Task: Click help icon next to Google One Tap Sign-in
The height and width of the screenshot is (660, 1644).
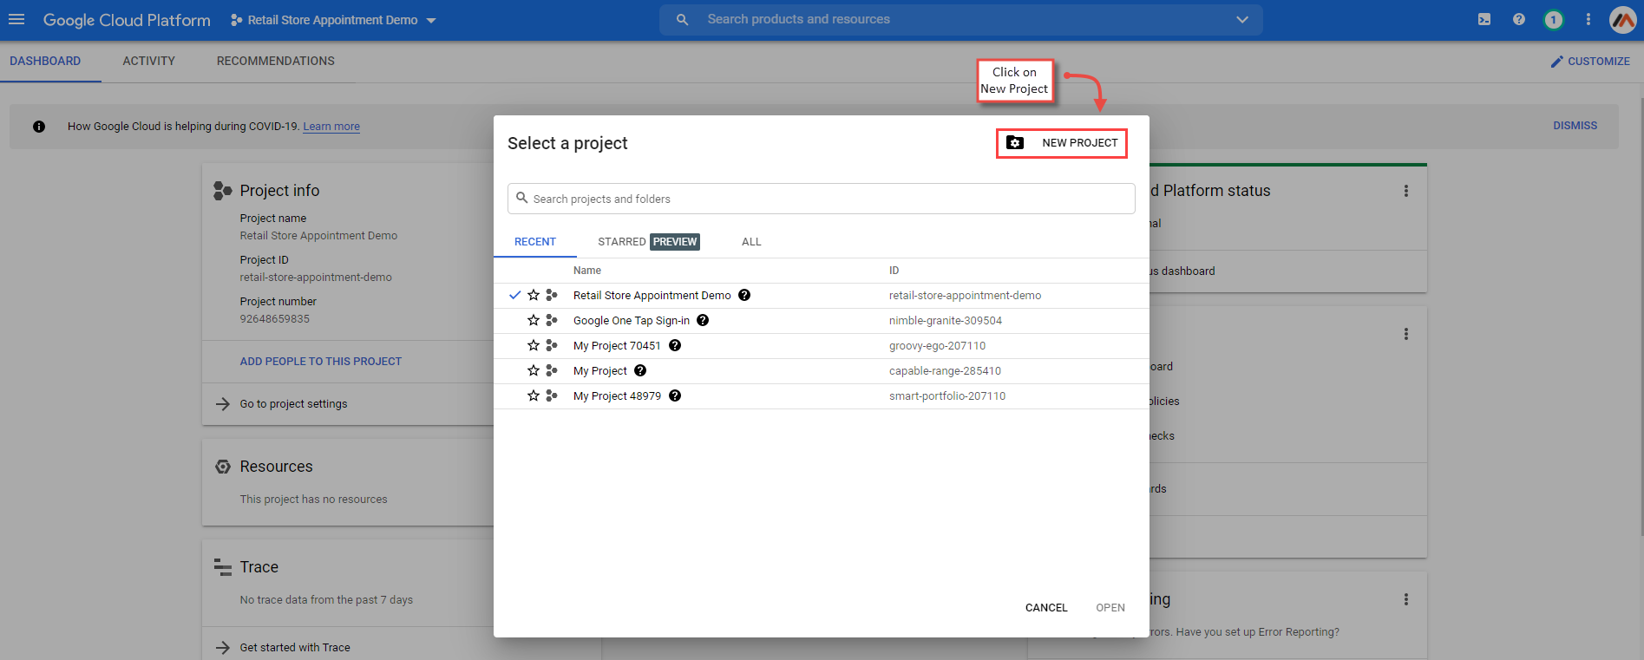Action: pos(703,321)
